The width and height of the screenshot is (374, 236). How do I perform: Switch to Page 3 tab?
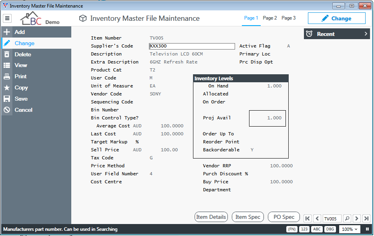click(289, 18)
